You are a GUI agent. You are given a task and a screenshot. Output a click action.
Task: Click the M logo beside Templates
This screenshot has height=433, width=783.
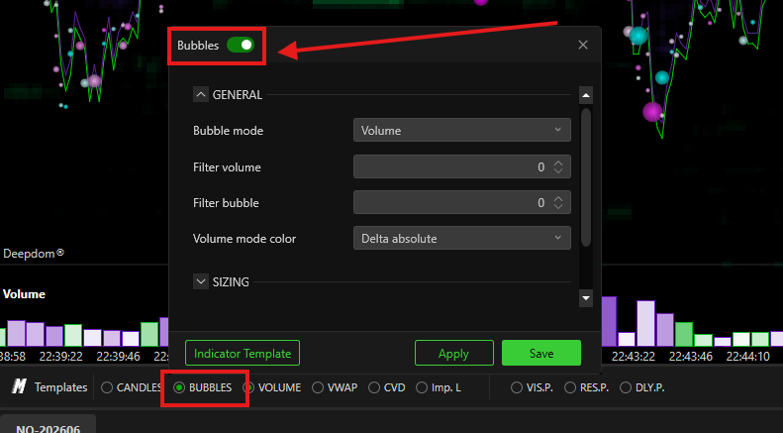19,386
